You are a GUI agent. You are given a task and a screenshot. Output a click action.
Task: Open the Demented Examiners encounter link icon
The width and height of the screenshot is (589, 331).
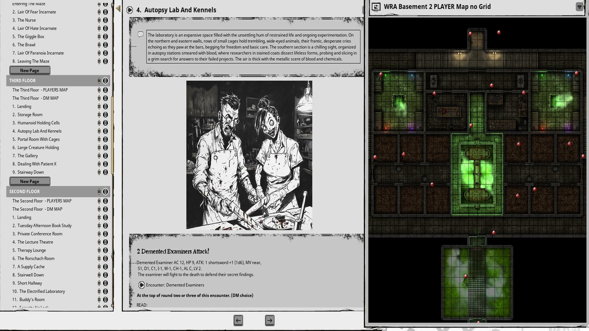pos(141,285)
